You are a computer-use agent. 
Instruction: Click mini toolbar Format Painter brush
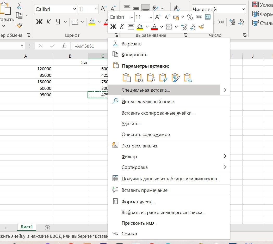pos(202,27)
